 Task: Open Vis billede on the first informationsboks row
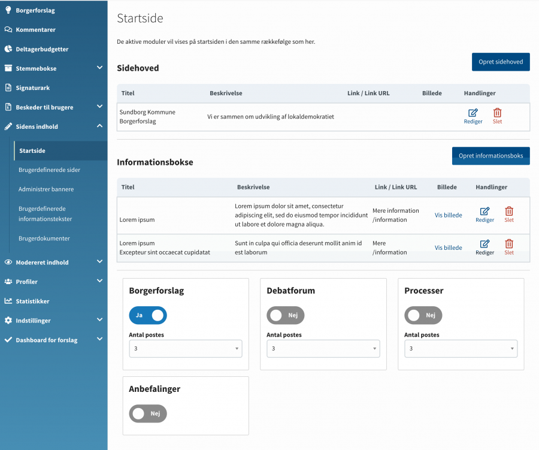448,215
